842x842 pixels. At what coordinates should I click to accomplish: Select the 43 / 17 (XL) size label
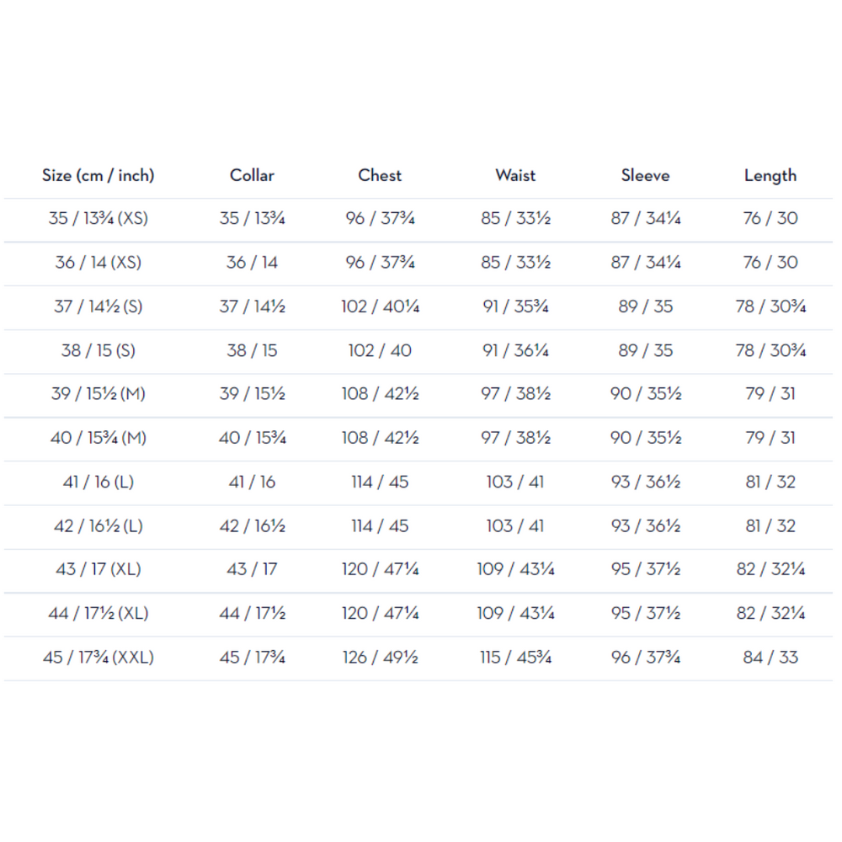tap(99, 569)
